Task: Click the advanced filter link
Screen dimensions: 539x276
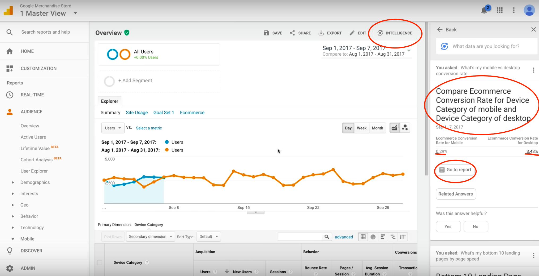Action: pyautogui.click(x=344, y=237)
